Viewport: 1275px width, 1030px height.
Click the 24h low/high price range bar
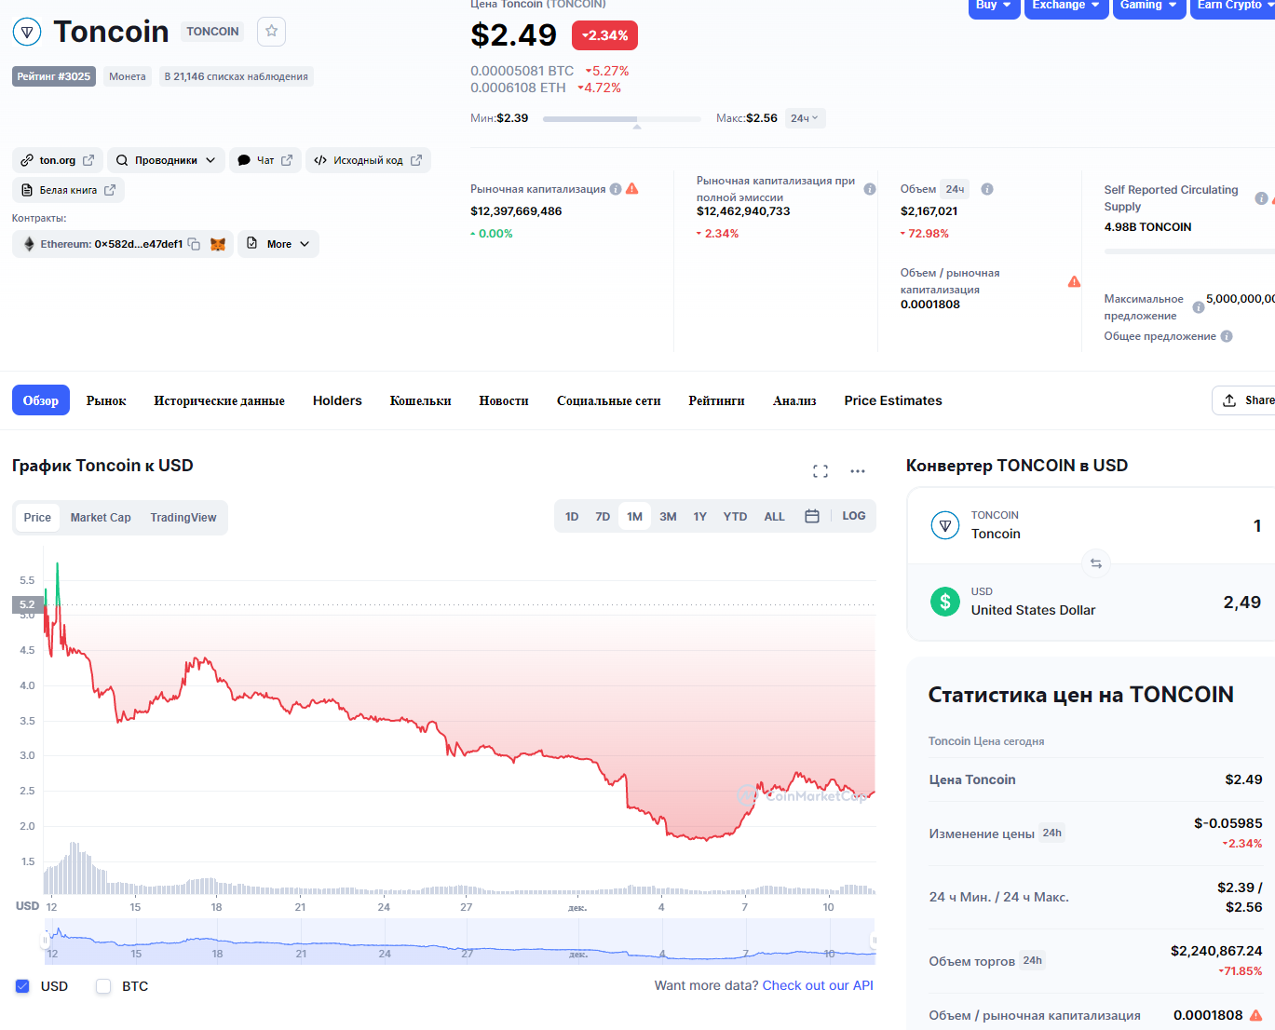[622, 119]
